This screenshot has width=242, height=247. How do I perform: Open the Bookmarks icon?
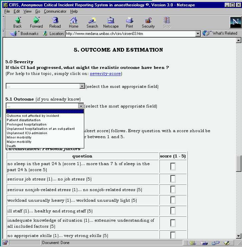click(x=14, y=34)
